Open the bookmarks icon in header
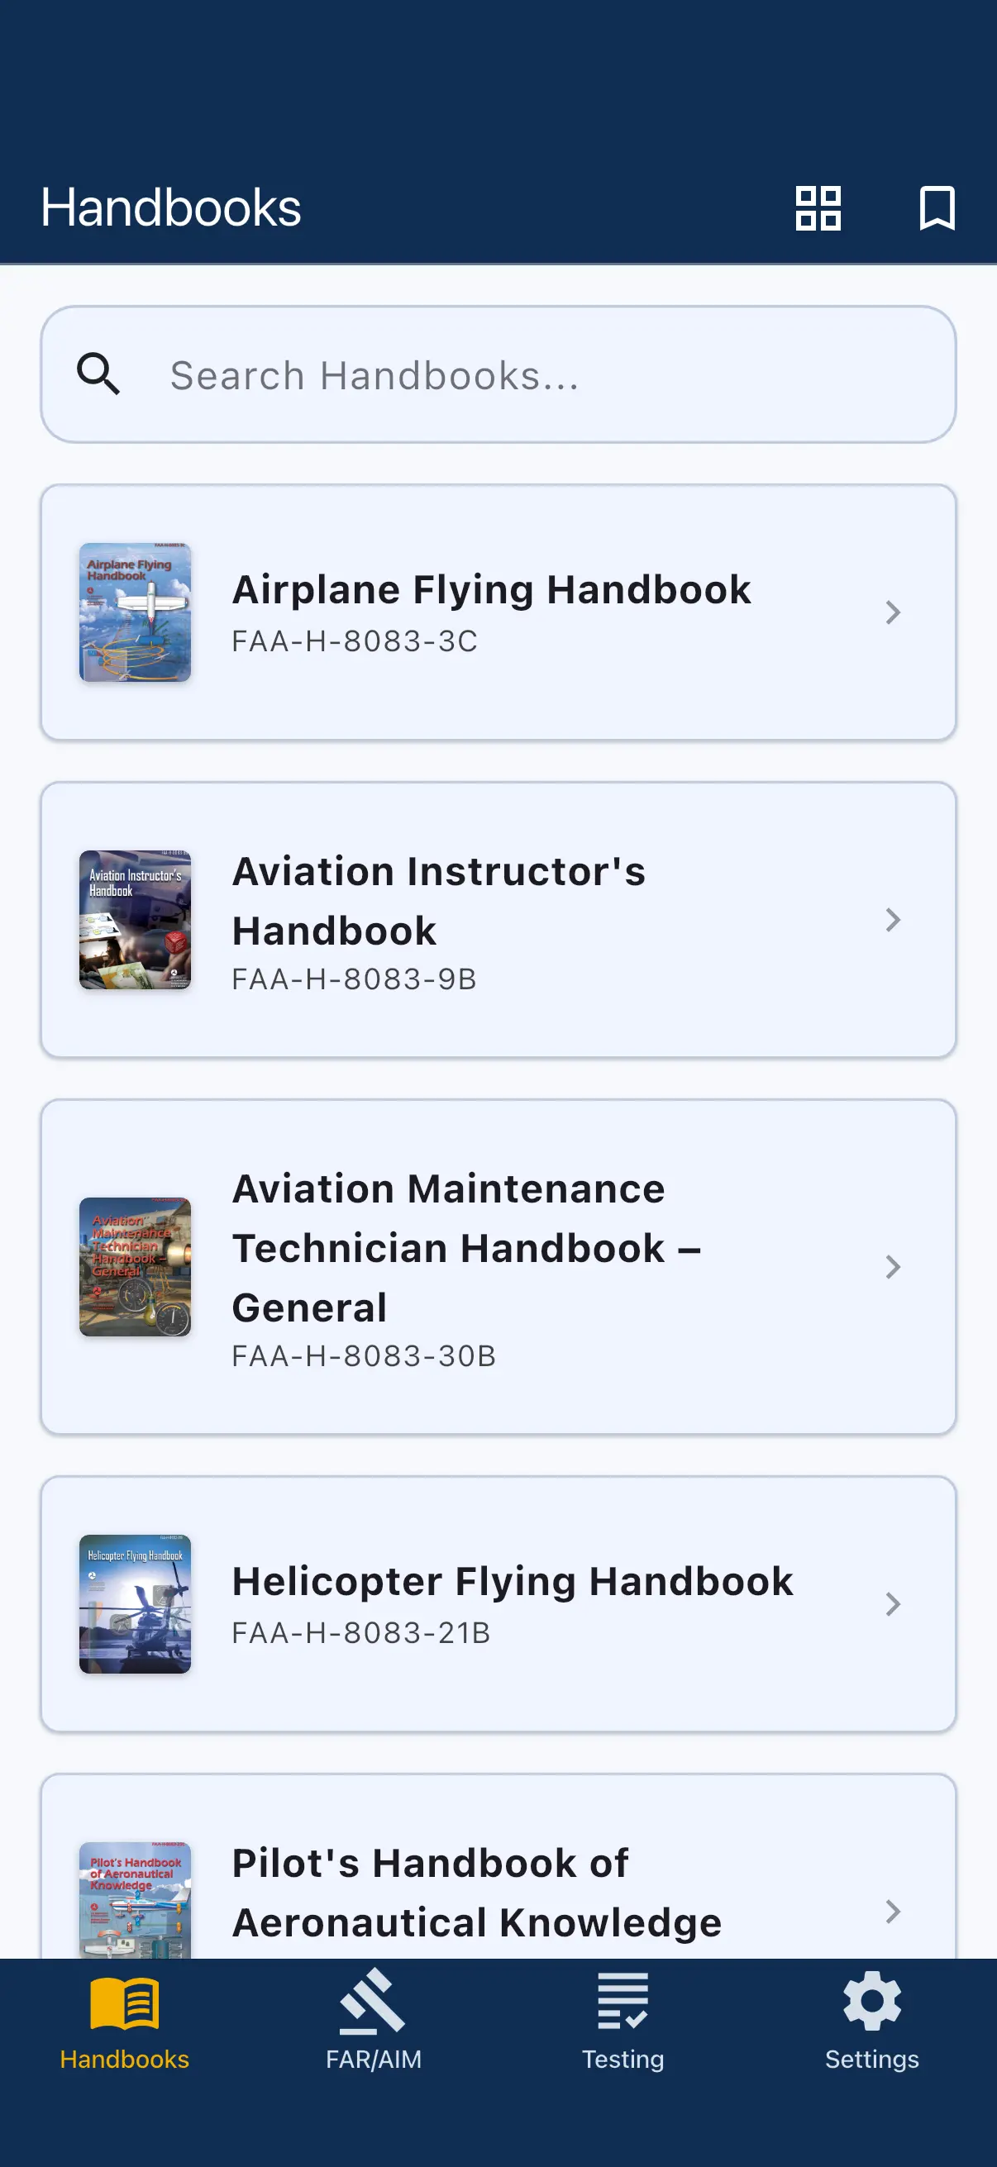This screenshot has width=997, height=2167. 937,207
